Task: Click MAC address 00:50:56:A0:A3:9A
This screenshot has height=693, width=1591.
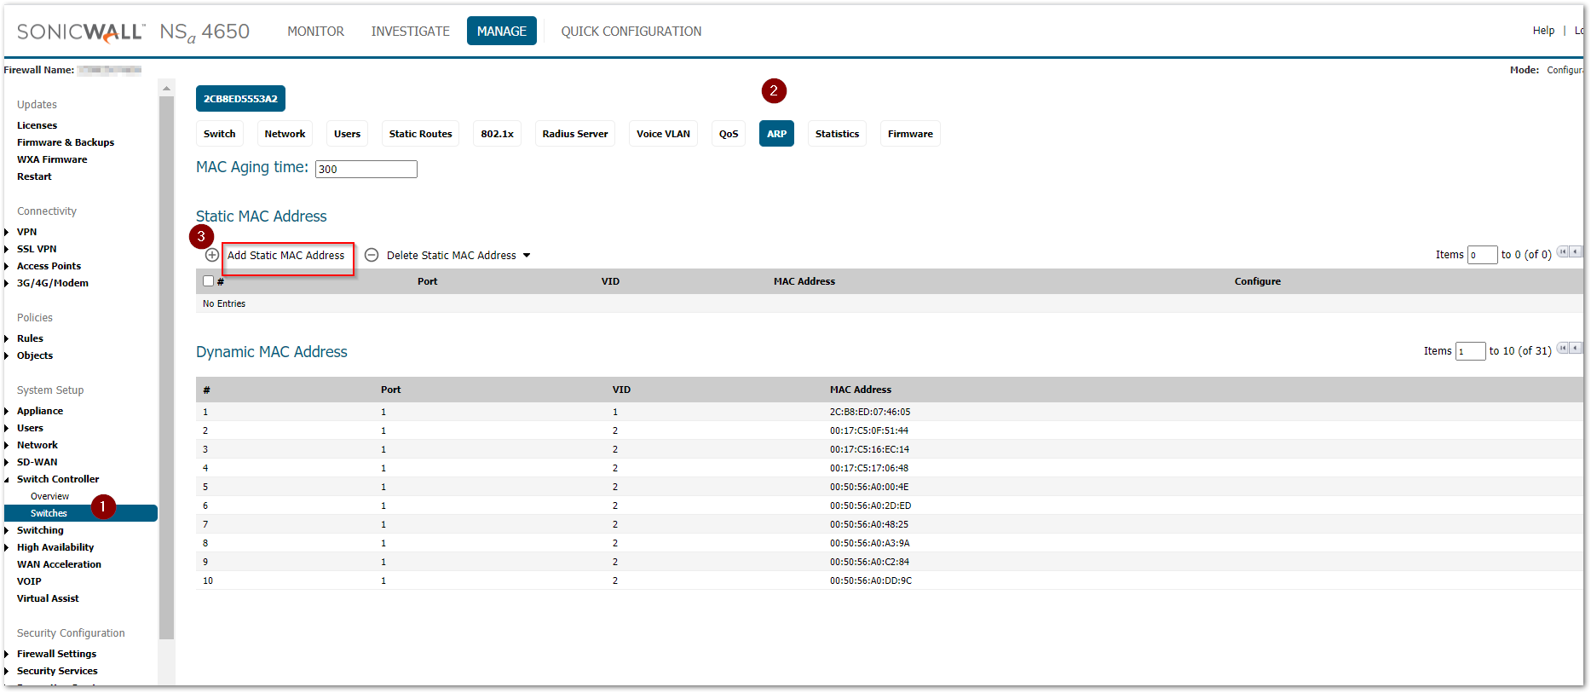Action: point(870,543)
